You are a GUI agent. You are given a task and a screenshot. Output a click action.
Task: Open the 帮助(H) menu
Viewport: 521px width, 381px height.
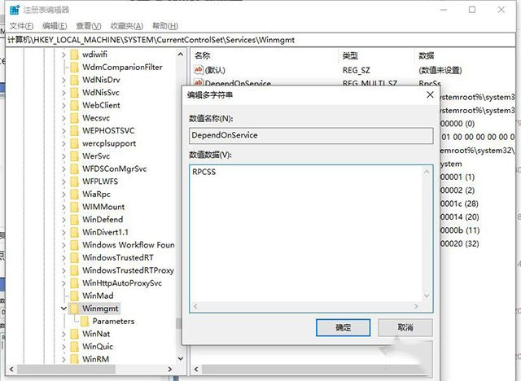165,26
